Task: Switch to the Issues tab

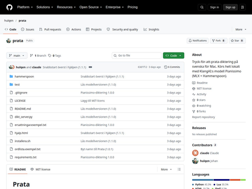Action: point(27,29)
